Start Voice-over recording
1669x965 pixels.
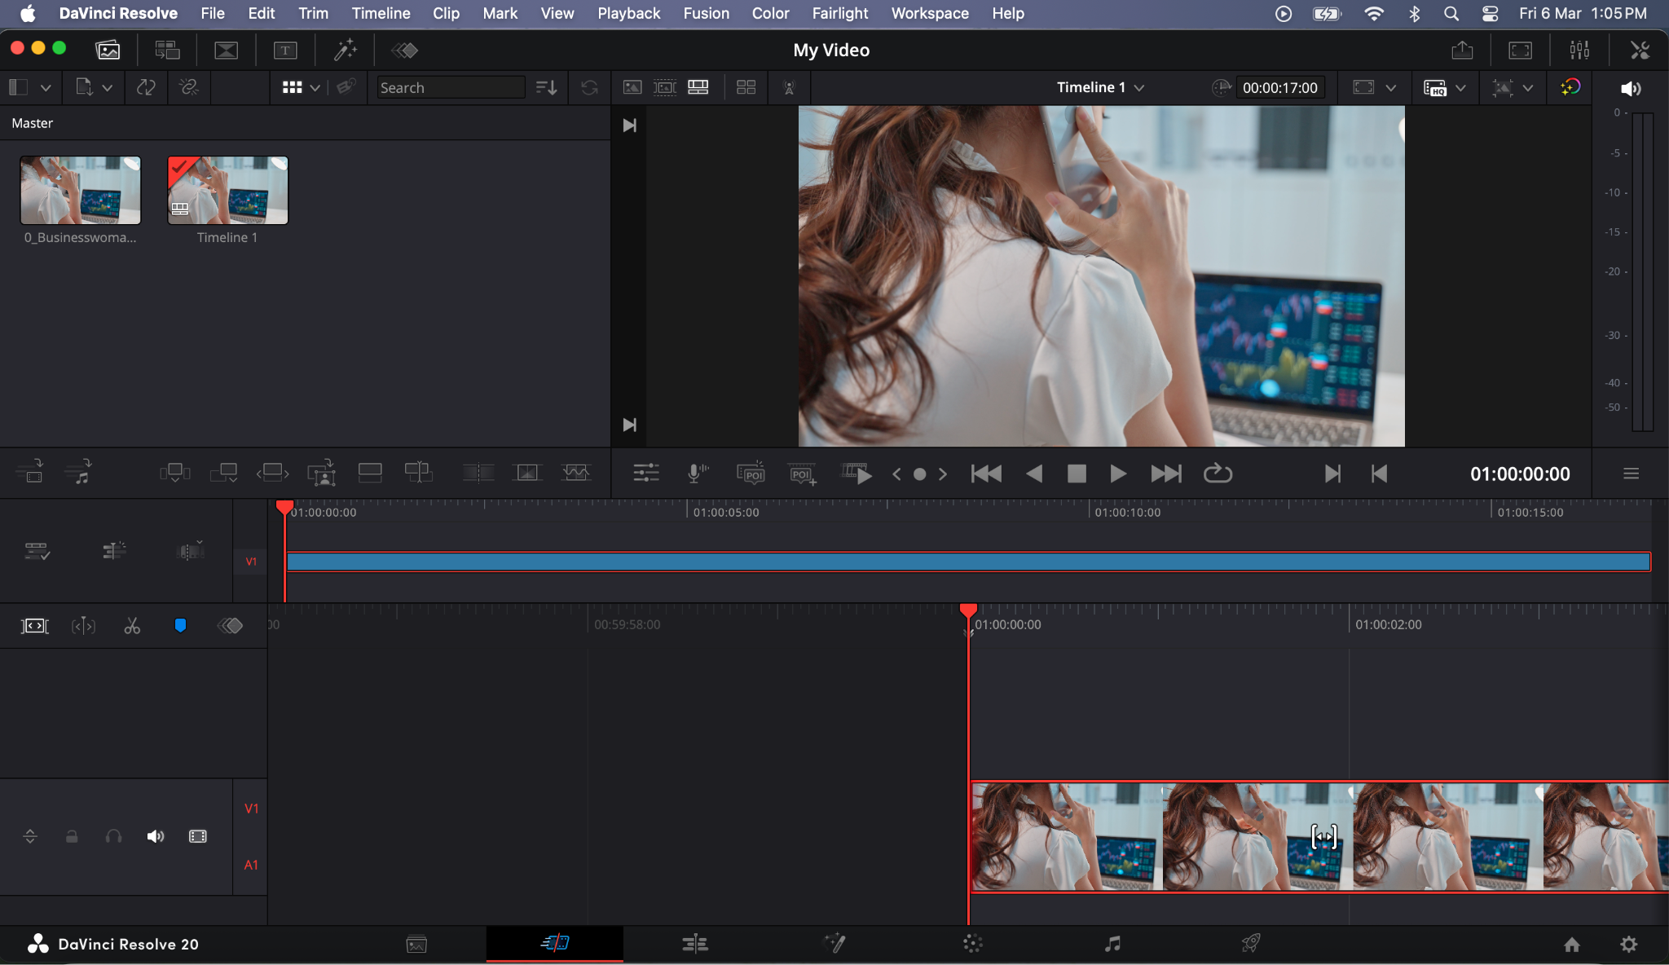tap(697, 473)
